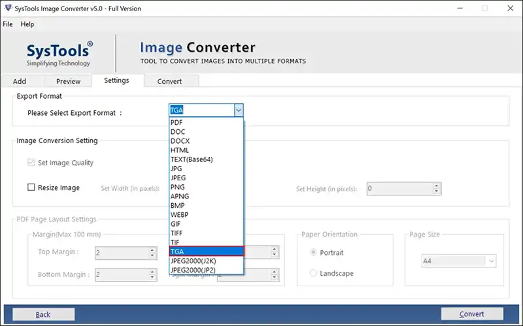Screen dimensions: 523x326
Task: Open the File menu
Action: (7, 24)
